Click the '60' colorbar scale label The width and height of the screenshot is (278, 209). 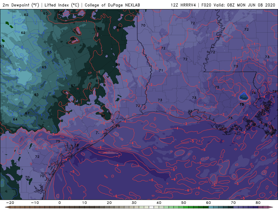point(208,203)
